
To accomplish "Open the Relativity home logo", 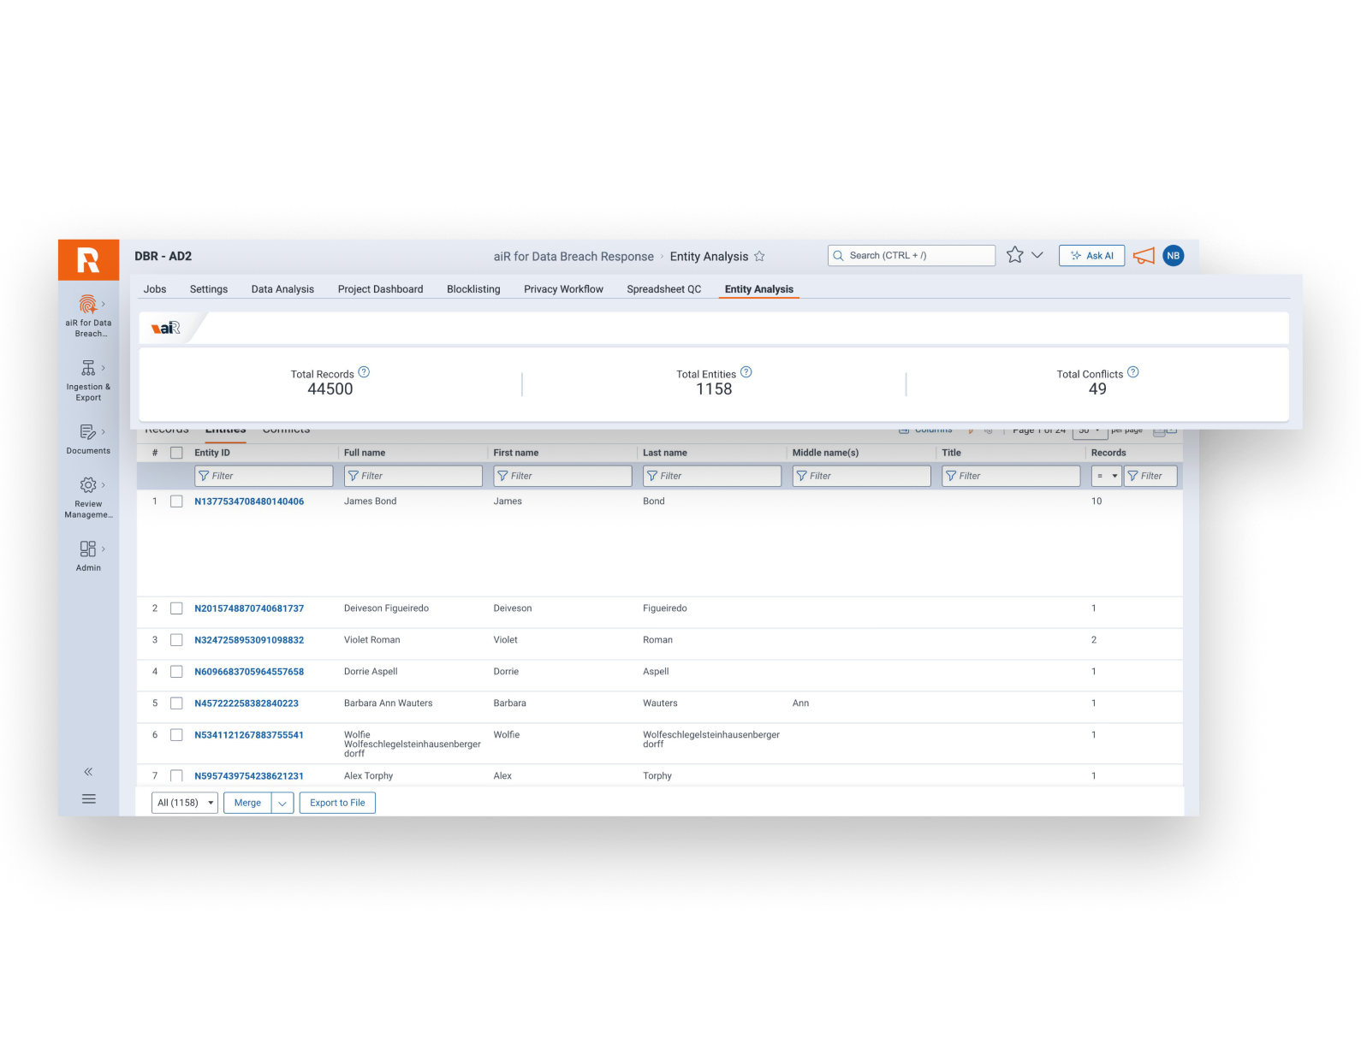I will coord(88,260).
